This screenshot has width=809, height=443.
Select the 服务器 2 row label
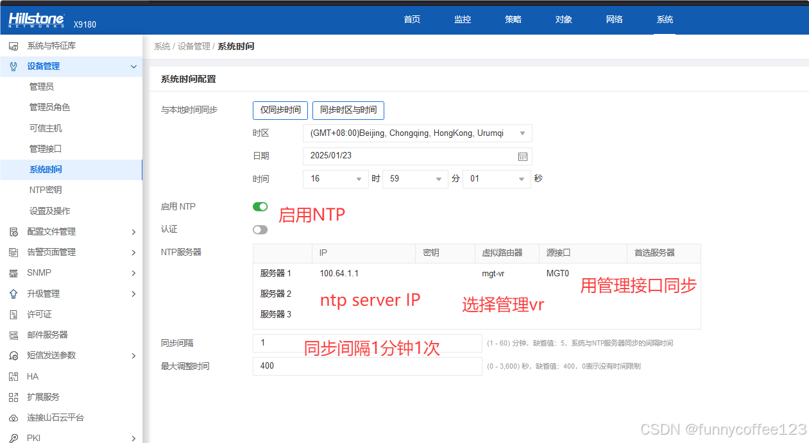[x=276, y=294]
